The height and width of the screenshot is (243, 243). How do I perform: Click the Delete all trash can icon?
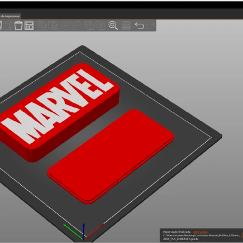tap(18, 26)
